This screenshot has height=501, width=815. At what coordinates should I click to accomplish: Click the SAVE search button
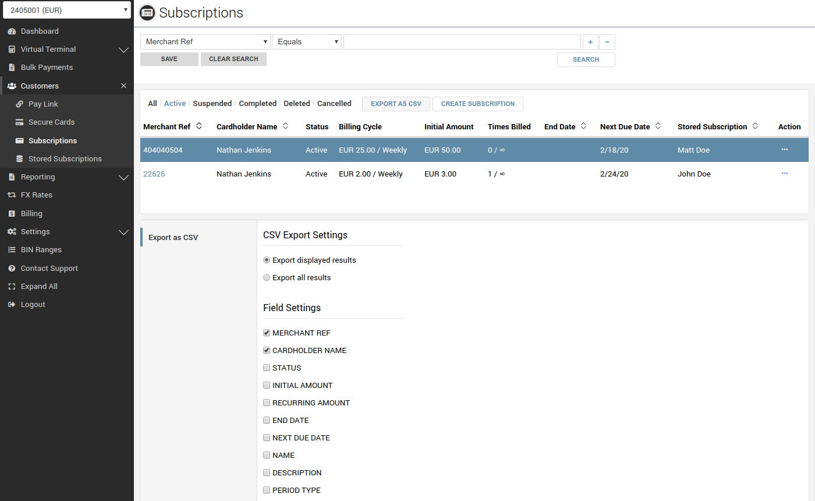(169, 59)
